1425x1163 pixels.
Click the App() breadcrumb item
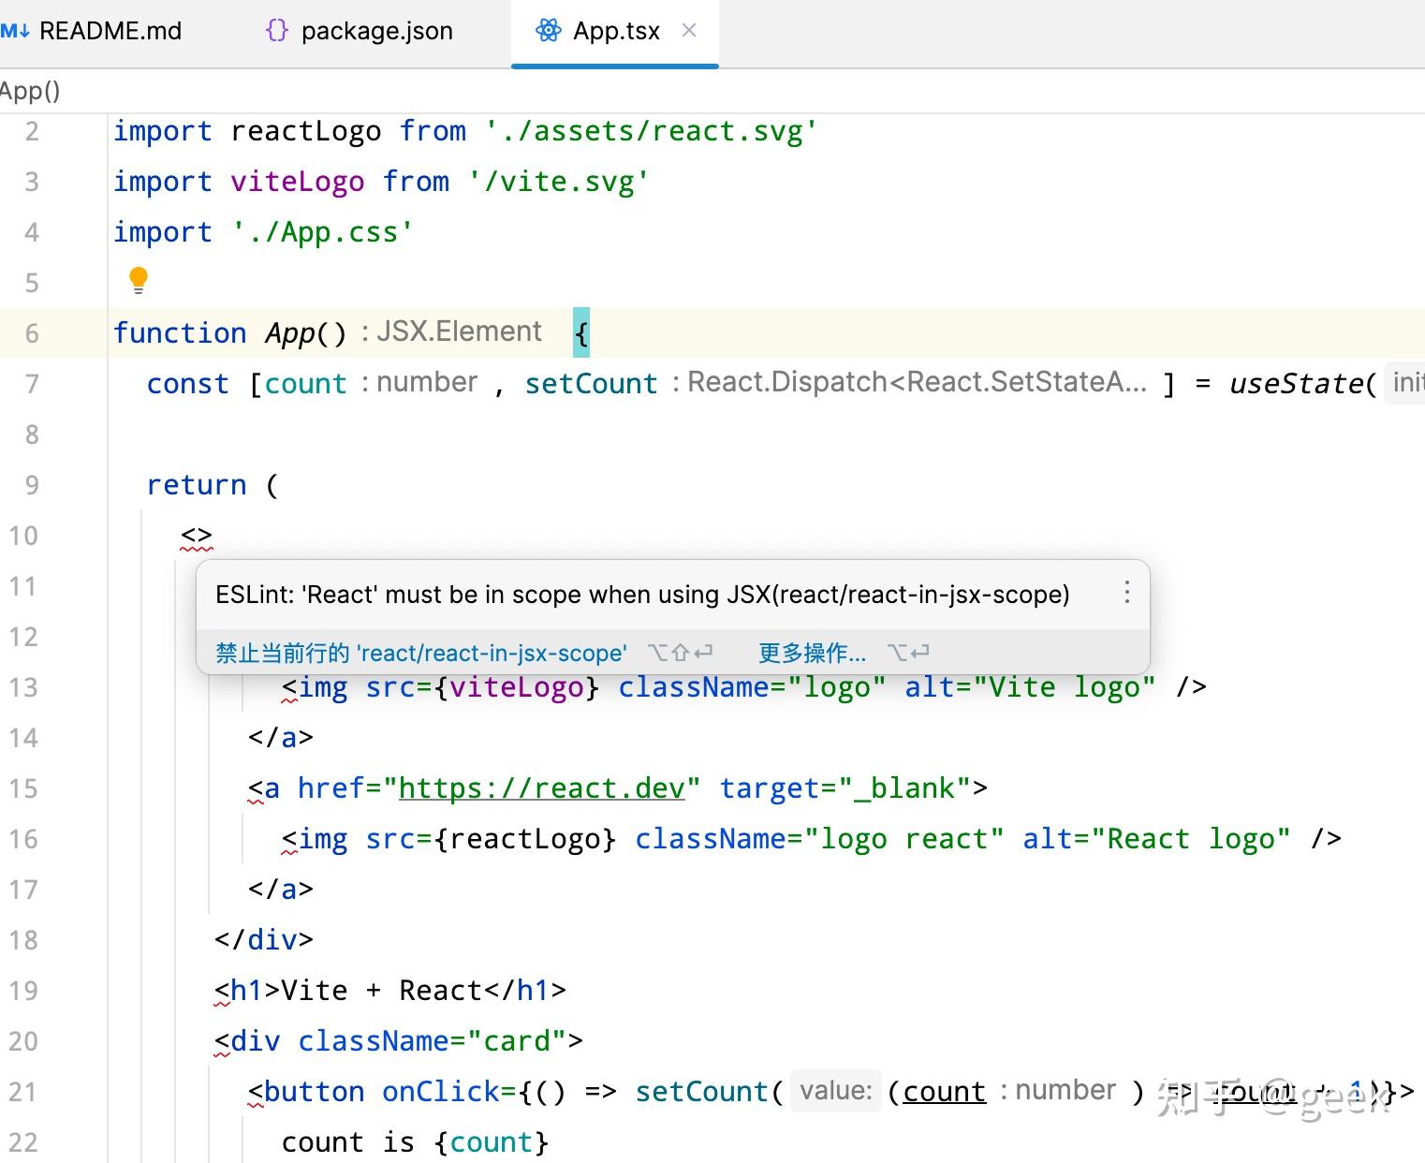(x=30, y=91)
